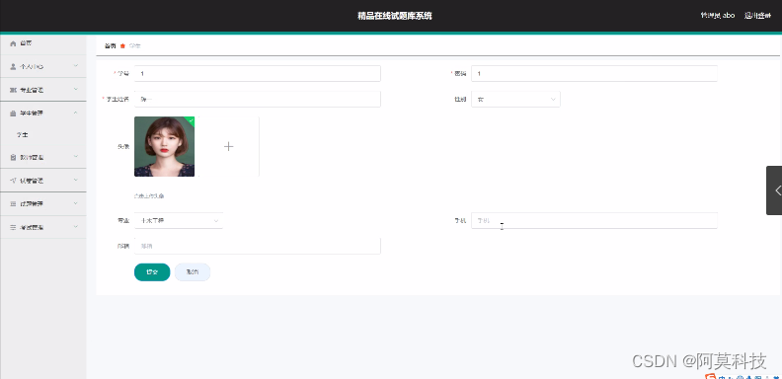The image size is (782, 379).
Task: Focus the 学生姓名 name field
Action: (258, 100)
